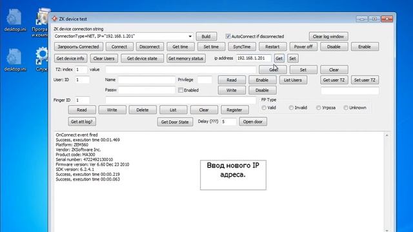Click Set in the TZ row

[x=303, y=70]
